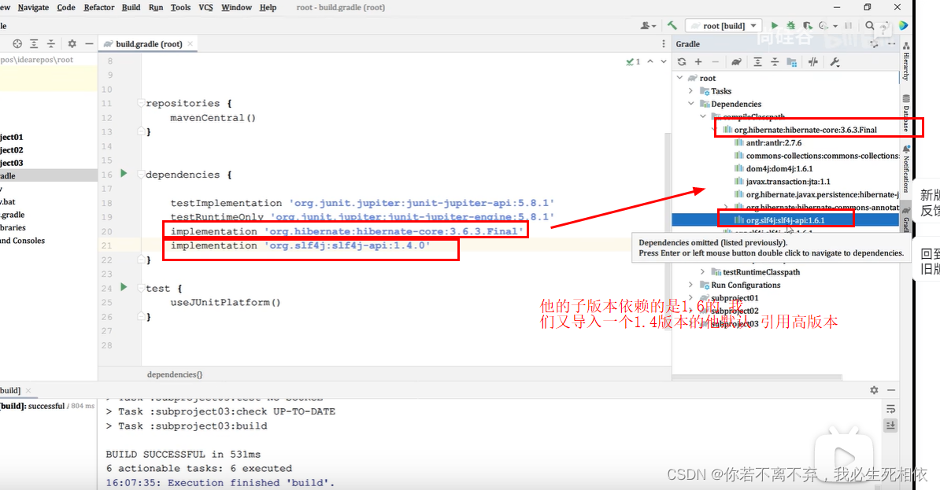Collapse the root node in Gradle tree

(x=679, y=78)
